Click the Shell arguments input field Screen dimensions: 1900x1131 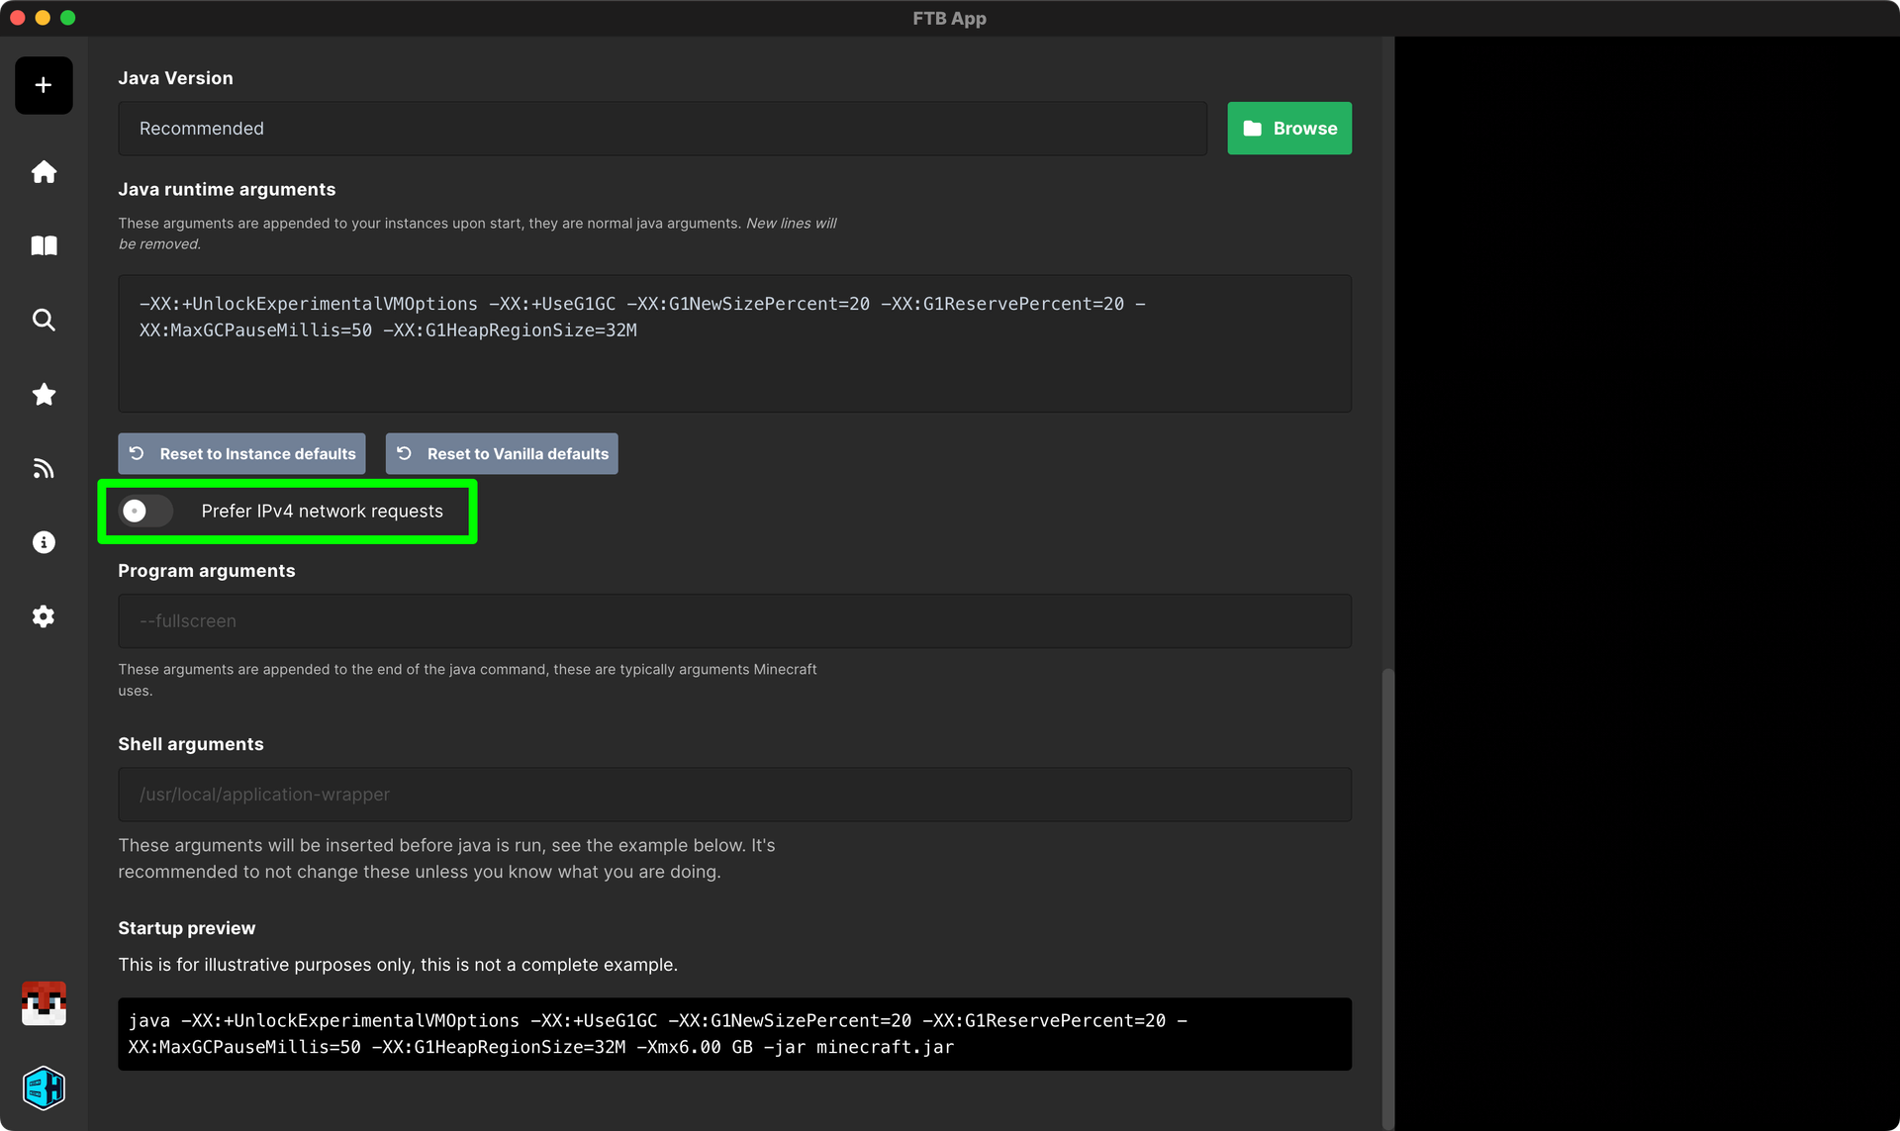[734, 794]
